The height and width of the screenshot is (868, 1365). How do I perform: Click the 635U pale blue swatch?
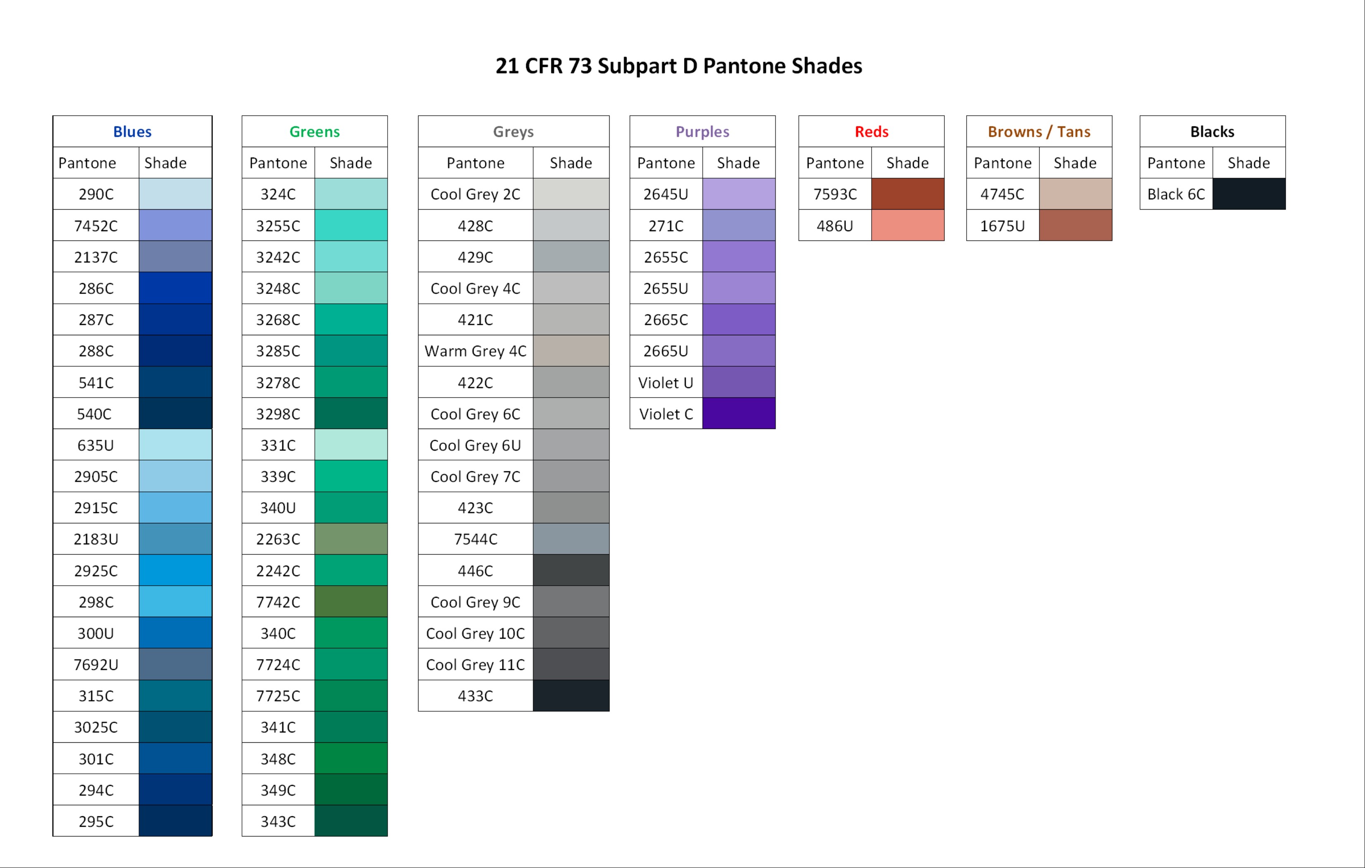tap(175, 445)
